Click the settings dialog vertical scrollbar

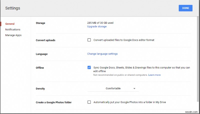pos(198,59)
